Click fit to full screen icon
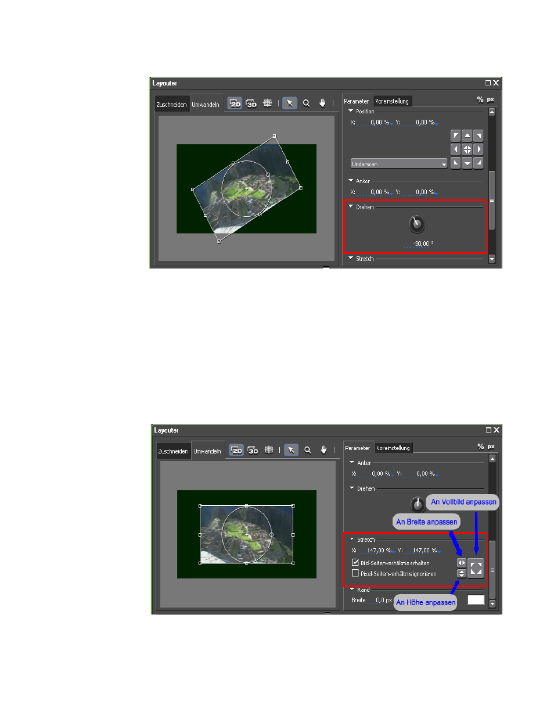The width and height of the screenshot is (554, 718). 476,568
